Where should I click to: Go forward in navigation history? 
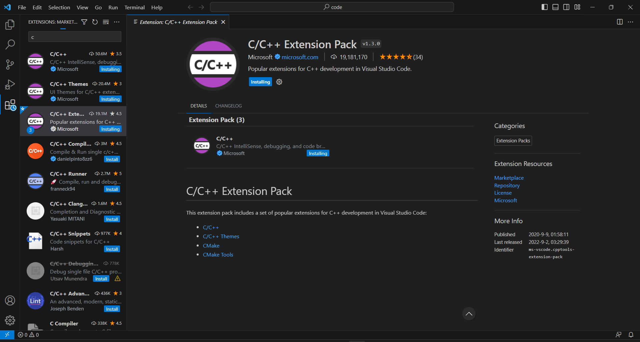pos(201,7)
